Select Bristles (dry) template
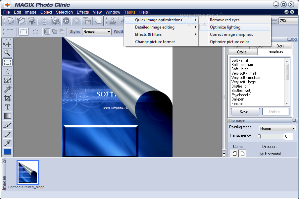Viewport: 299px width, 199px height. 241,86
